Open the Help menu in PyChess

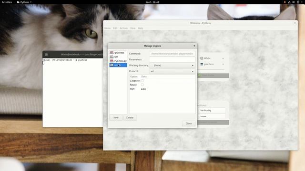[x=141, y=28]
